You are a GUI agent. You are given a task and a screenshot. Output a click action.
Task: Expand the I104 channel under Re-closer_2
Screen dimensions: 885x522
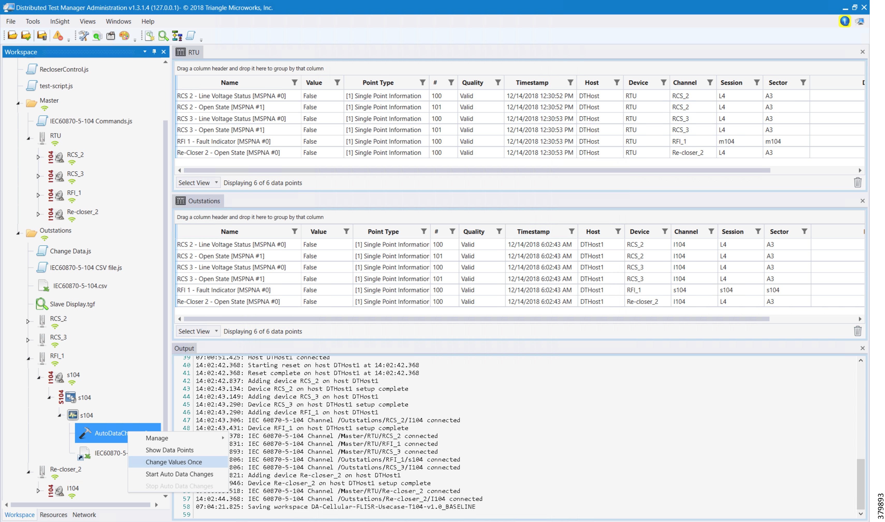[38, 490]
